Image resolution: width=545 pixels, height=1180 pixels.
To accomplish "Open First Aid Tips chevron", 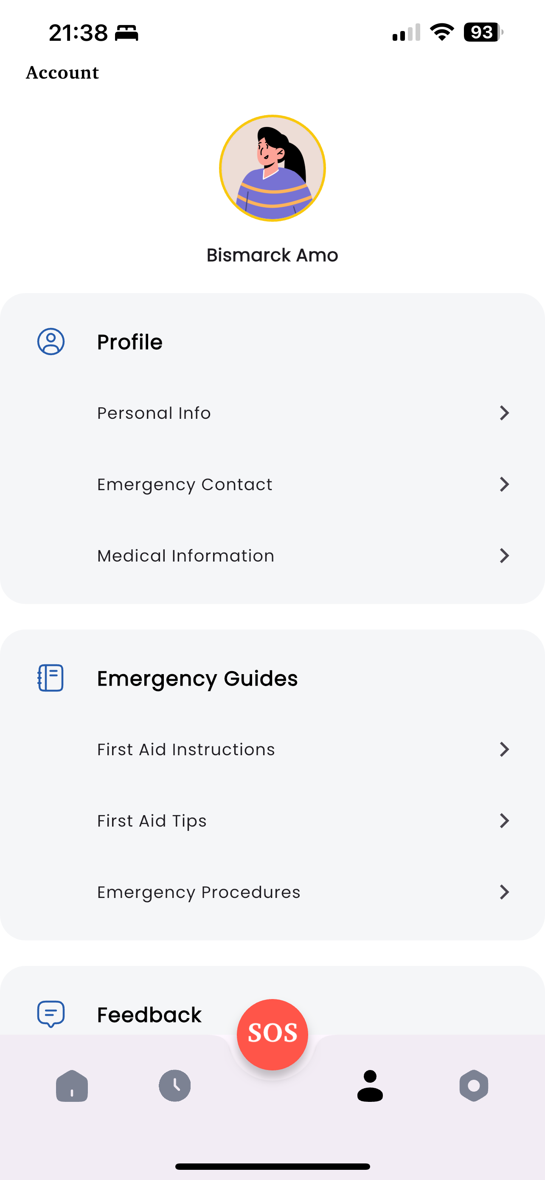I will (x=504, y=821).
